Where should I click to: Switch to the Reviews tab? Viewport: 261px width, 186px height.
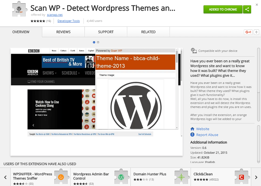coord(63,32)
